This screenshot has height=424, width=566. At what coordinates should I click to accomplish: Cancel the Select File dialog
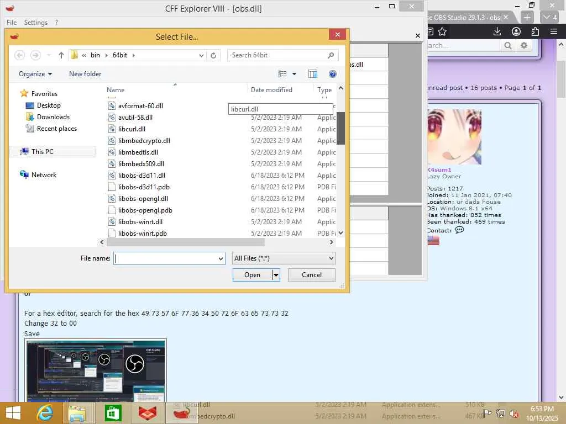click(312, 275)
